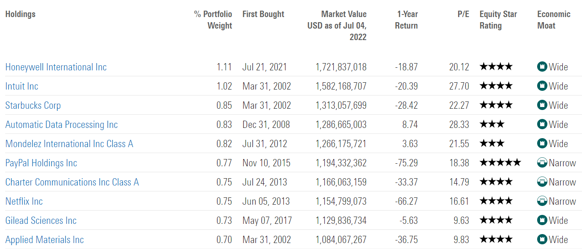Viewport: 582px width, 249px height.
Task: Sort by the First Bought column header
Action: click(263, 14)
